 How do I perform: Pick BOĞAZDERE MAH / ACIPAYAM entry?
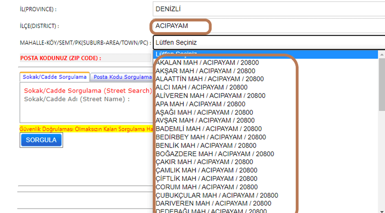(215, 154)
